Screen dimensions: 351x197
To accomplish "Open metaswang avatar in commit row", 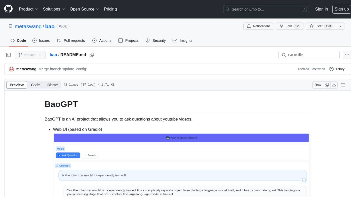I will 11,69.
